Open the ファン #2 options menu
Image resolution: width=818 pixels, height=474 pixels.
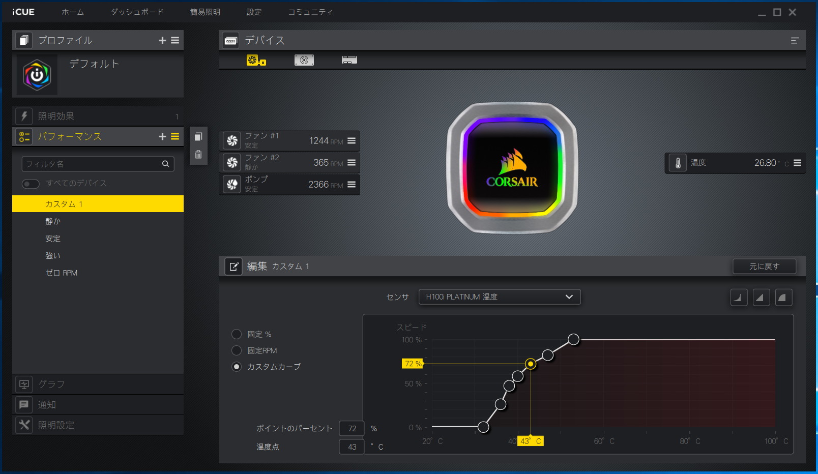352,163
